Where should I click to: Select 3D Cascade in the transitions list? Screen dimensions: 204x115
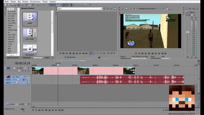[x=11, y=11]
